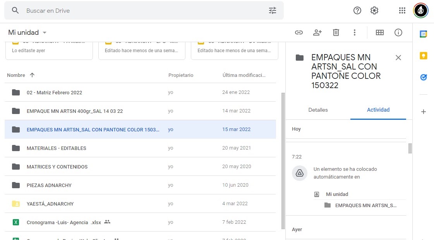Open Google Calendar from the side panel

pos(423,34)
